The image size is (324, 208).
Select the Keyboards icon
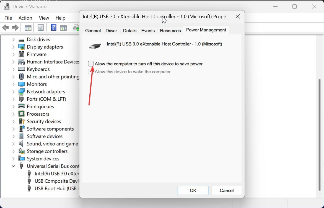(21, 69)
